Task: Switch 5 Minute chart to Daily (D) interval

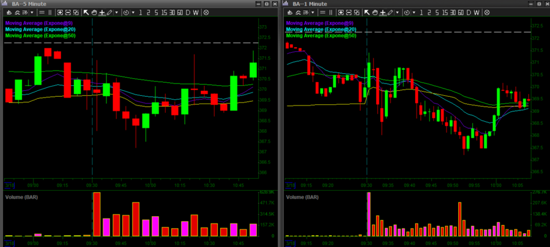Action: point(188,12)
